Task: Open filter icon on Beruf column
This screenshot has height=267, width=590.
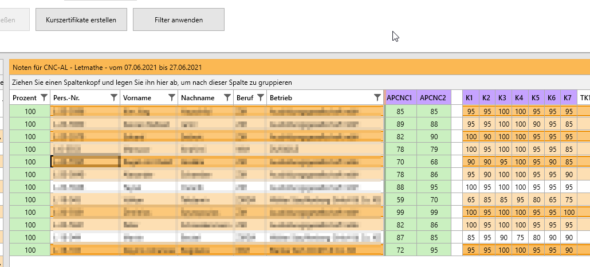Action: pyautogui.click(x=261, y=98)
